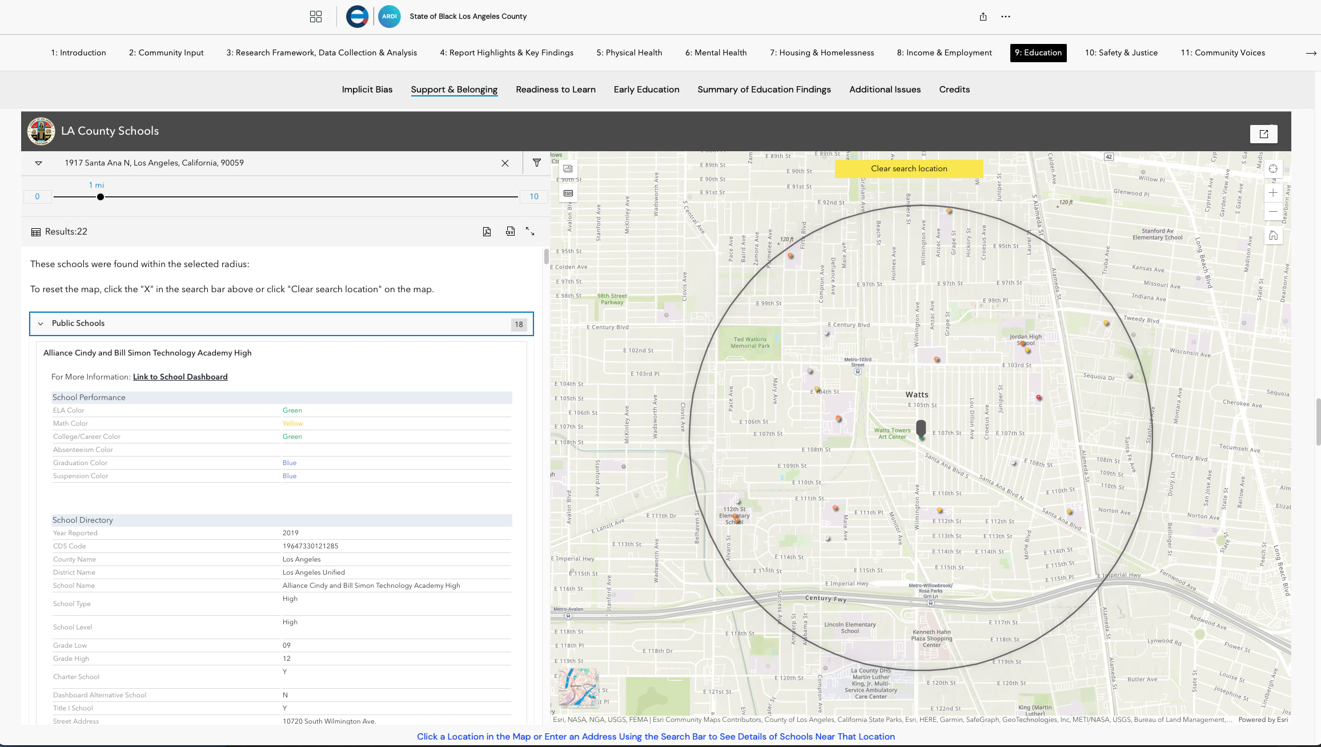Go to 10: Safety & Justice tab

1121,53
